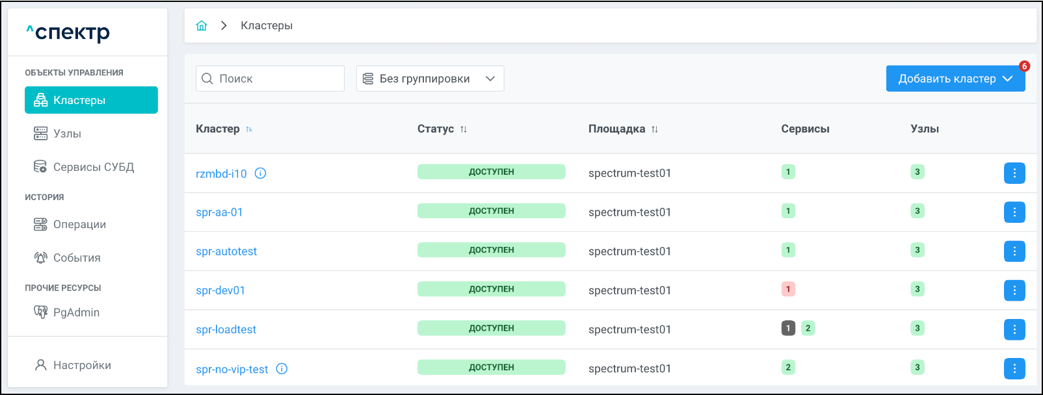Open Операции in the История section
The width and height of the screenshot is (1043, 395).
point(79,225)
